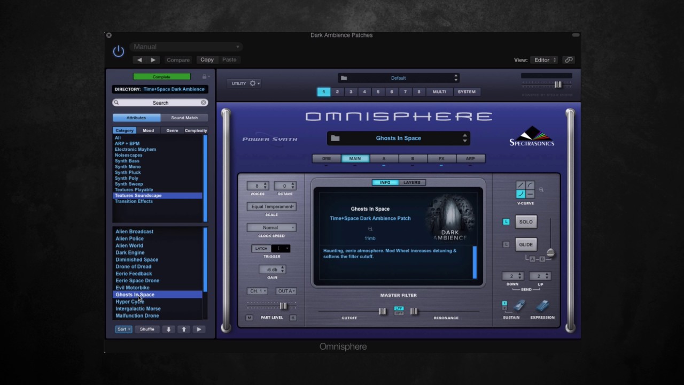This screenshot has width=684, height=385.
Task: Select the Mood attribute column
Action: (x=148, y=130)
